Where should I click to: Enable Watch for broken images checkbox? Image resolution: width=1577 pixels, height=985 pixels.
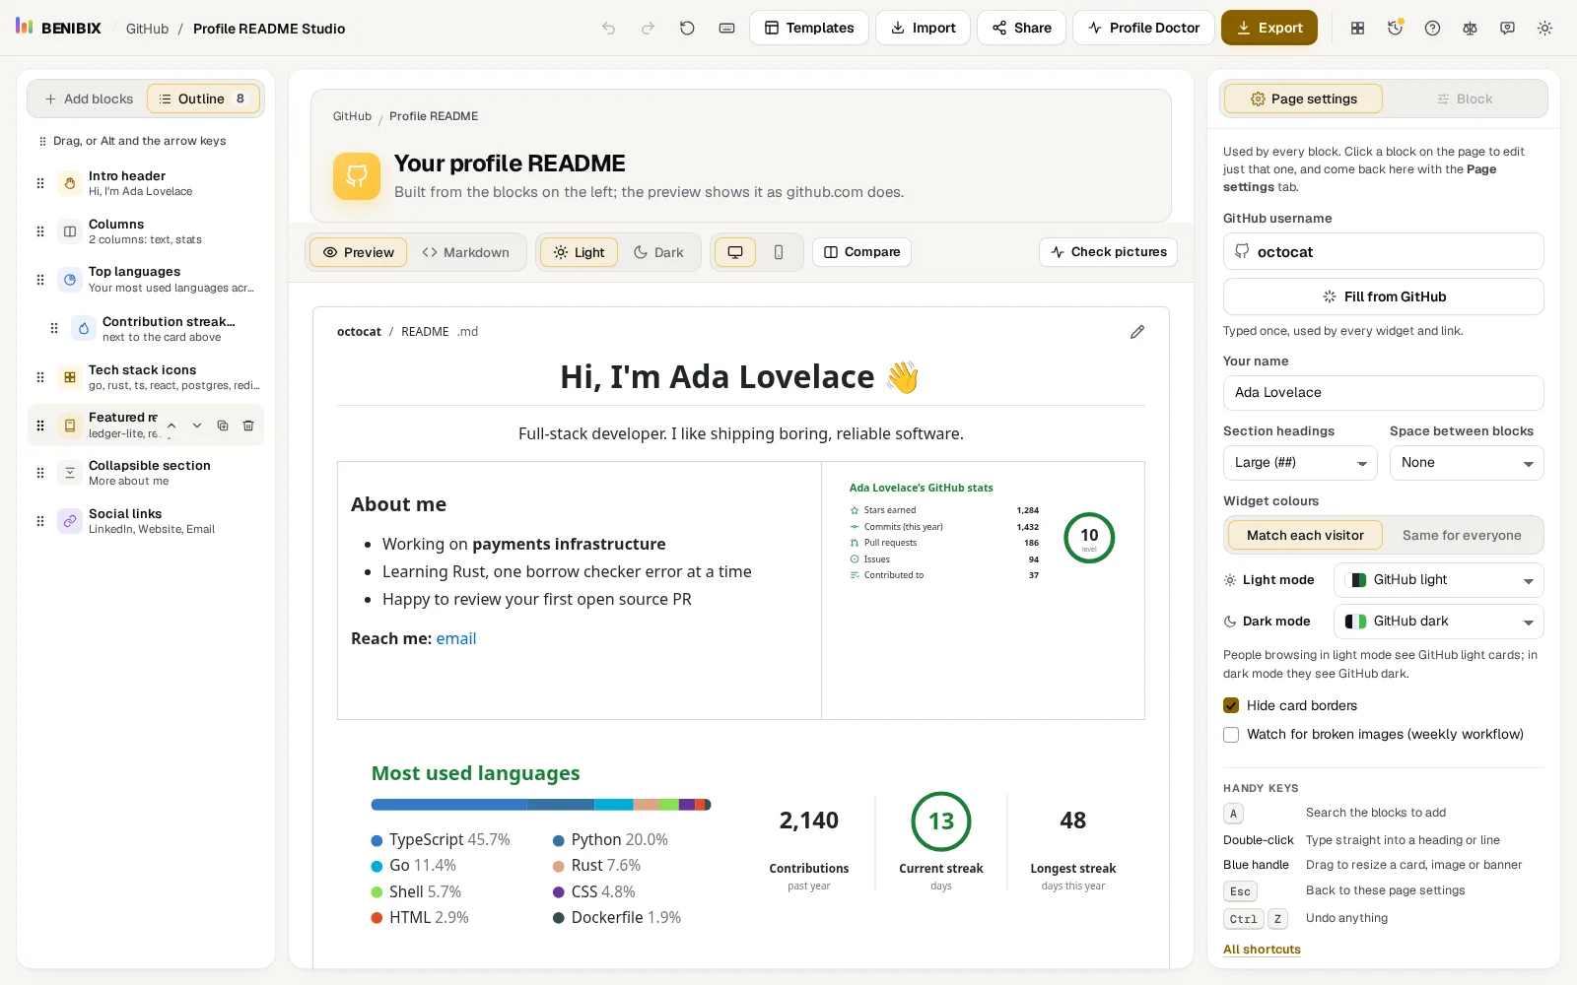(x=1231, y=735)
